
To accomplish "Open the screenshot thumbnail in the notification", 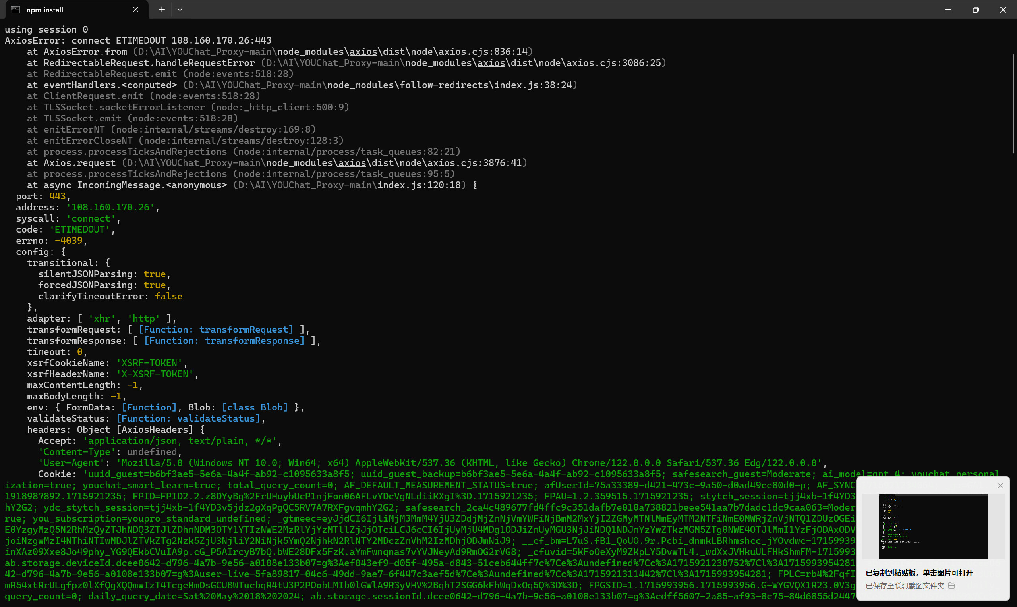I will pos(933,526).
